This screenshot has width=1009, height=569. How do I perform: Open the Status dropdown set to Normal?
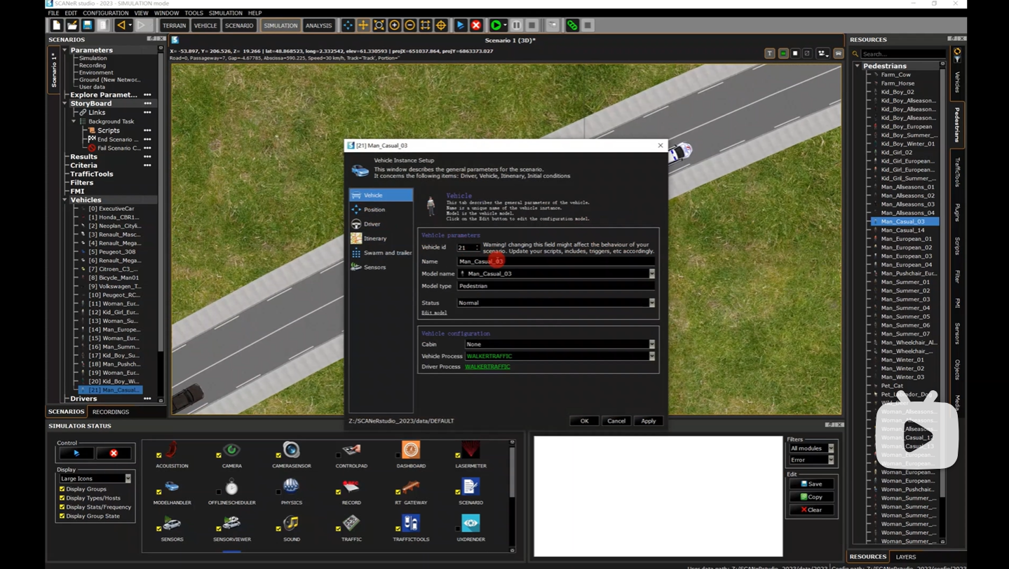tap(651, 303)
